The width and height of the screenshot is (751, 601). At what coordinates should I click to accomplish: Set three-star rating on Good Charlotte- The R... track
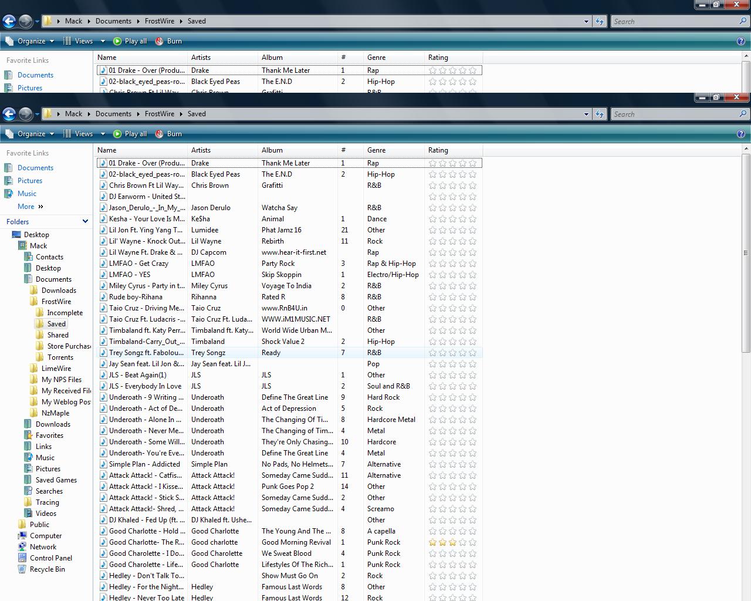(x=452, y=542)
